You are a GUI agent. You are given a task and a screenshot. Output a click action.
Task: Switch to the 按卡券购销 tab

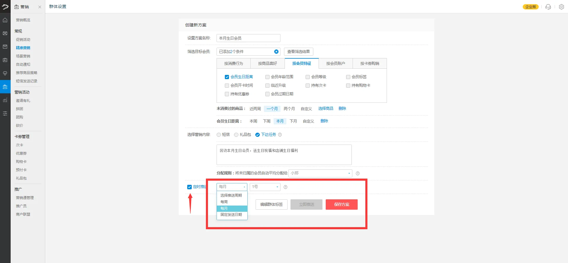(369, 63)
